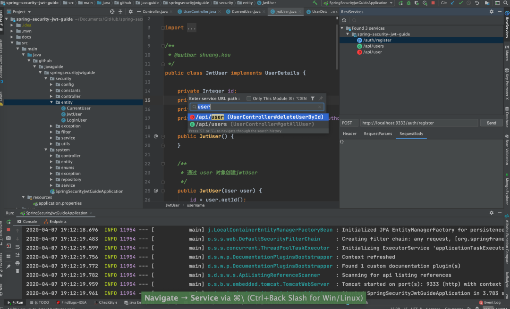
Task: Toggle the Only This Module checkbox
Action: pos(249,99)
